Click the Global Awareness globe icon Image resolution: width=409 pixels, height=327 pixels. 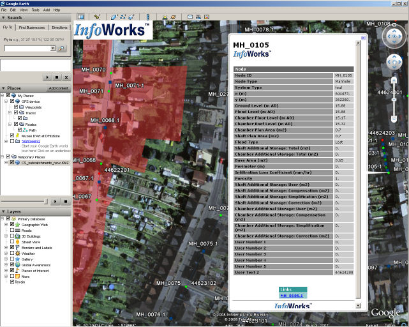click(17, 265)
